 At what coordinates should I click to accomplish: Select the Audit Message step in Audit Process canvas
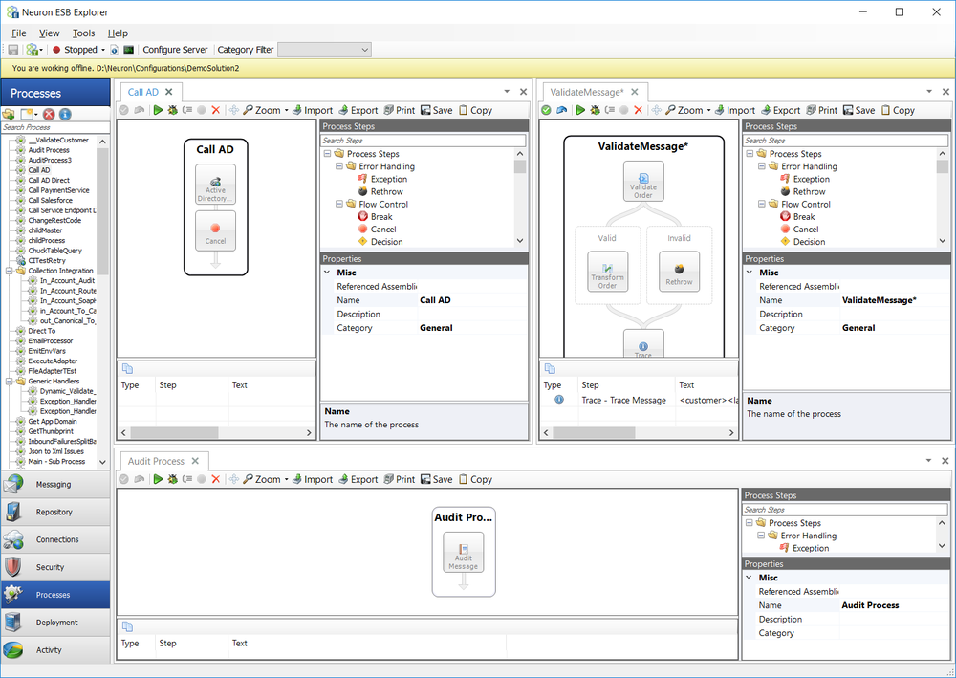(x=464, y=553)
